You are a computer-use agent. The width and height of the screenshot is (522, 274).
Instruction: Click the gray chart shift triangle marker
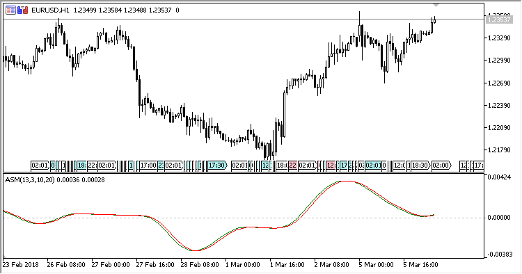click(x=436, y=6)
